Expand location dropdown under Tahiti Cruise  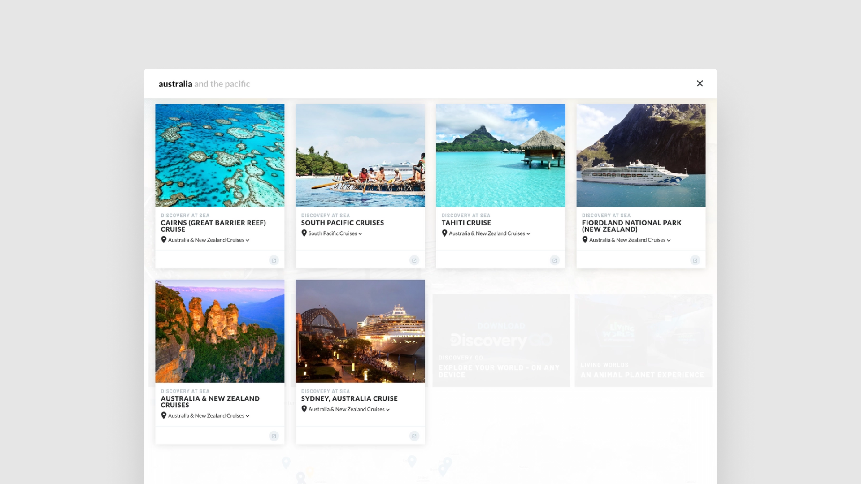(x=528, y=233)
